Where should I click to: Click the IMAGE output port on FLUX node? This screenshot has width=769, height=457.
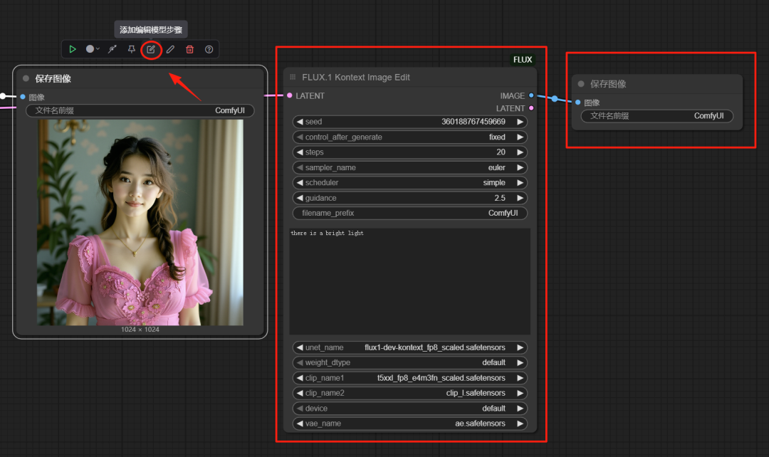pyautogui.click(x=531, y=95)
